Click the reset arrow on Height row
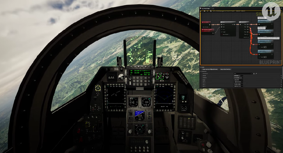This screenshot has height=153, width=283. click(x=281, y=80)
